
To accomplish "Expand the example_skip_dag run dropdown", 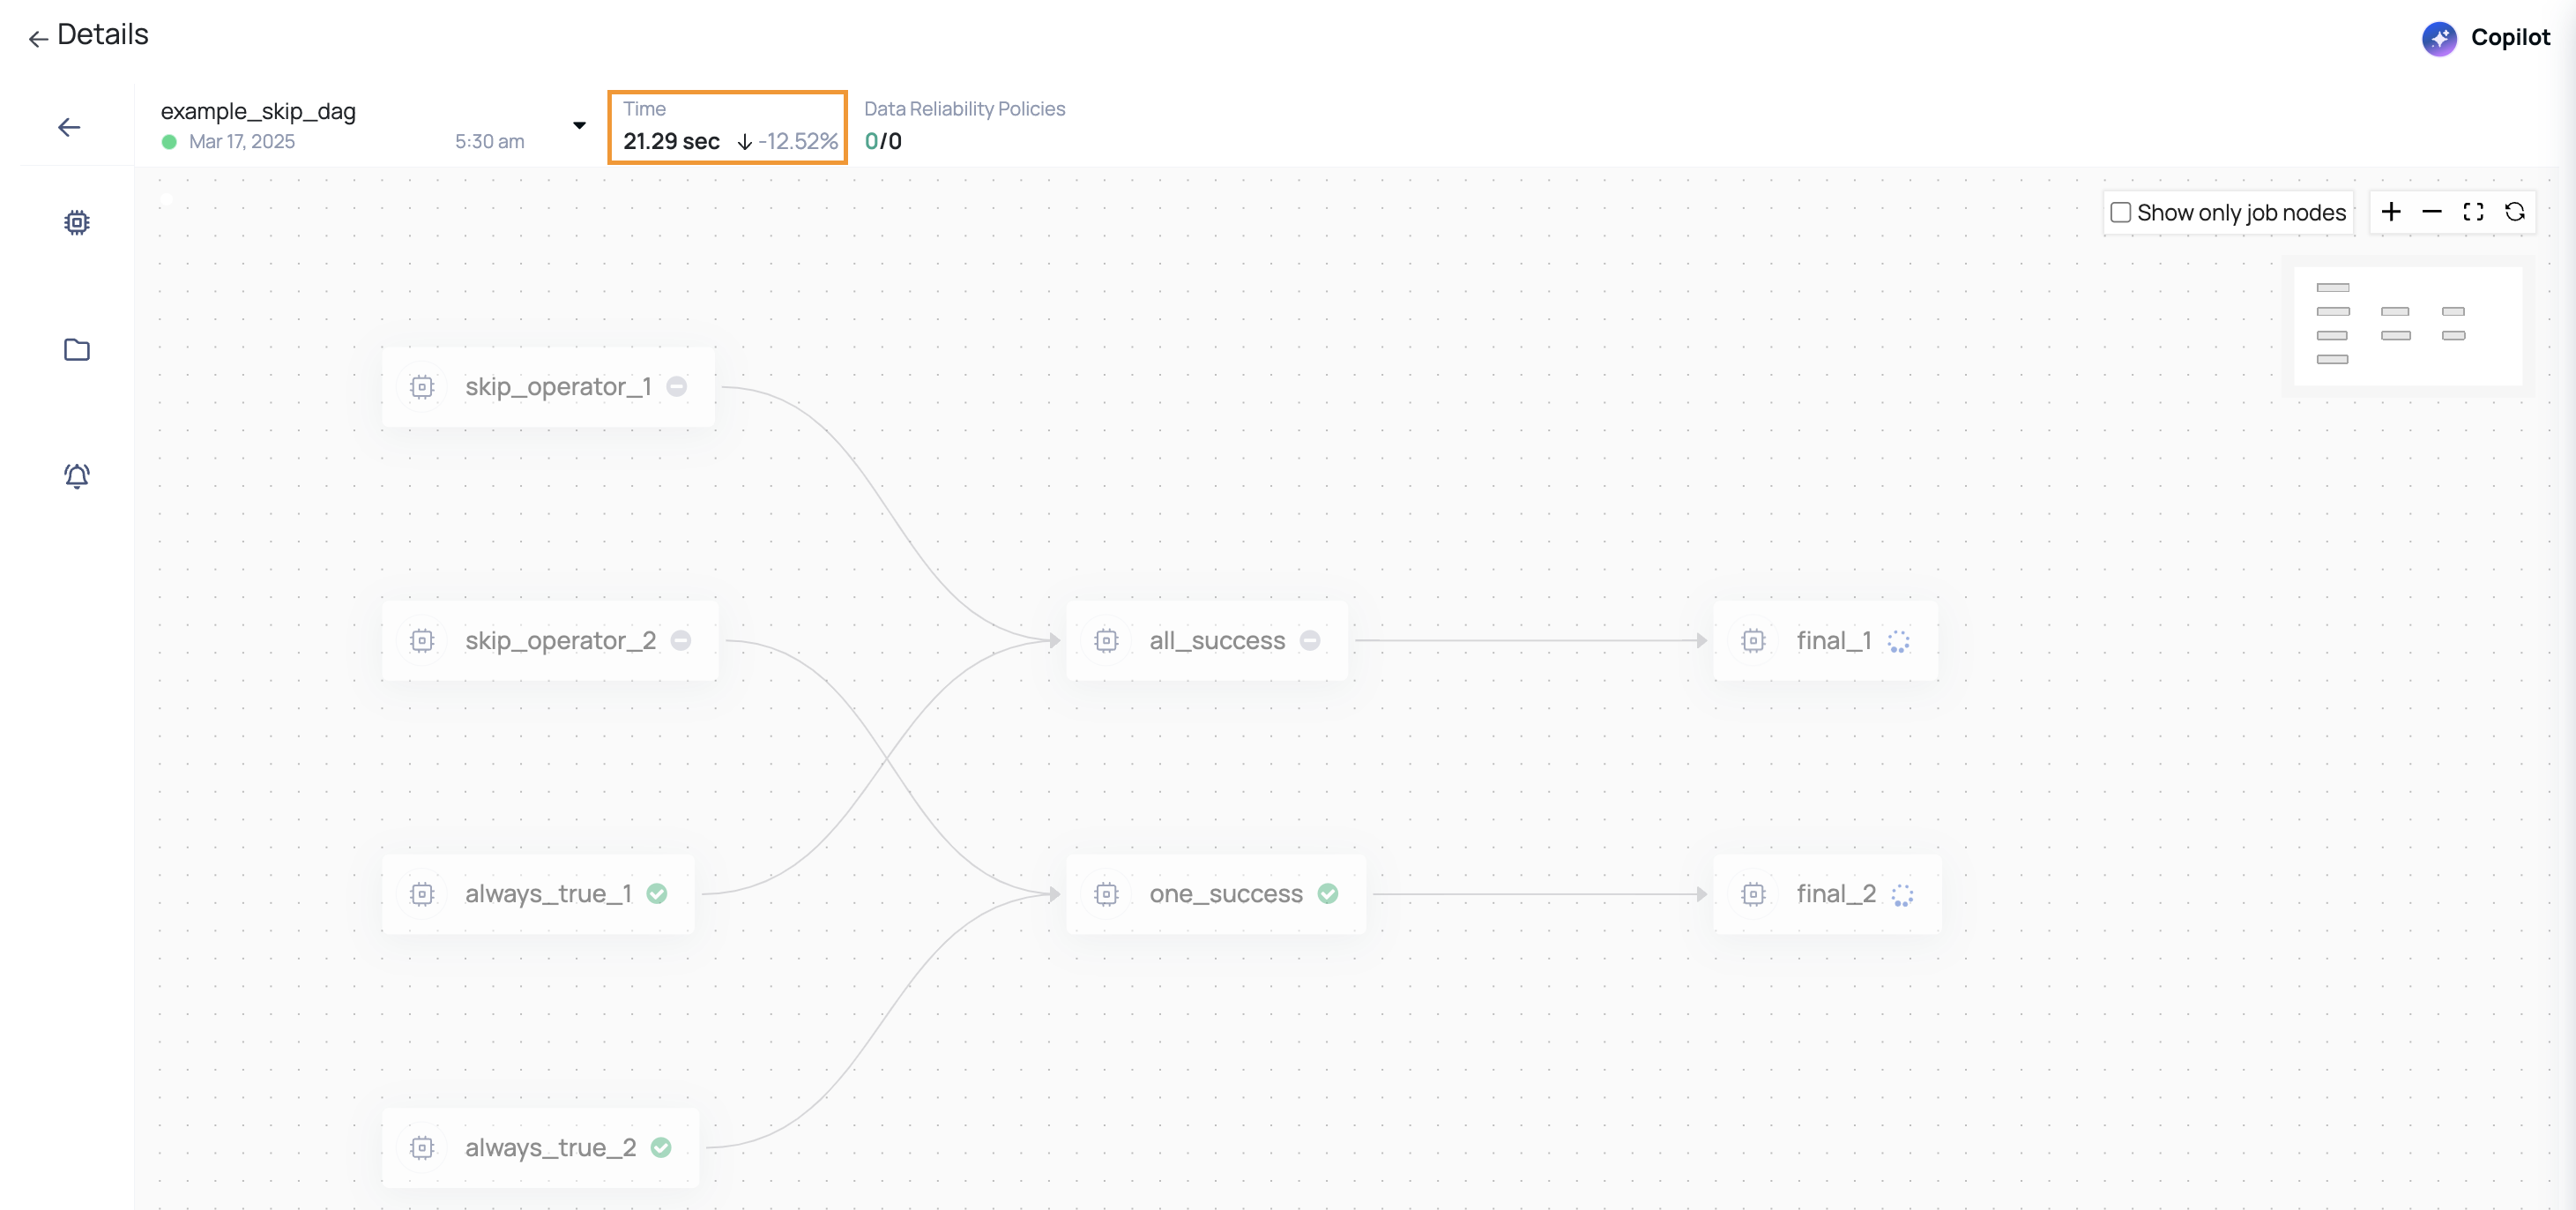I will [x=579, y=125].
